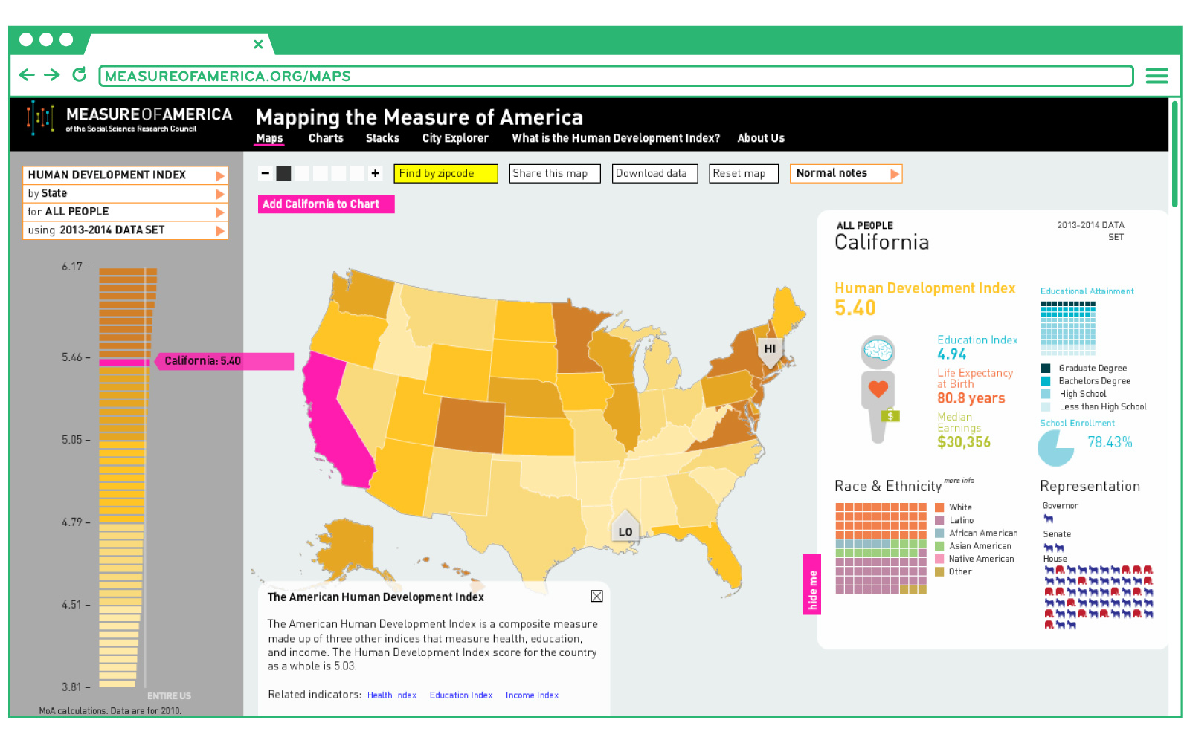1190x743 pixels.
Task: Reload the page with refresh icon
Action: (79, 75)
